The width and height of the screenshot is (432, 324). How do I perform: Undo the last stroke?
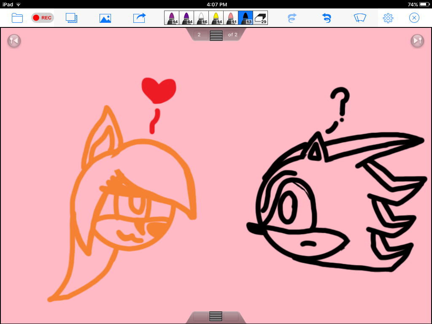coord(326,18)
